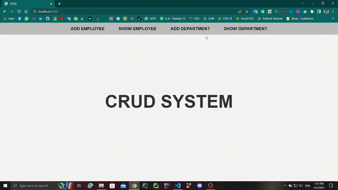The height and width of the screenshot is (190, 338).
Task: Reload the page
Action: click(19, 12)
